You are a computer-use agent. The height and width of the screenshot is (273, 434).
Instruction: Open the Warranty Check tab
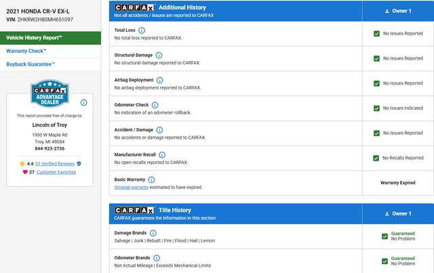[50, 51]
